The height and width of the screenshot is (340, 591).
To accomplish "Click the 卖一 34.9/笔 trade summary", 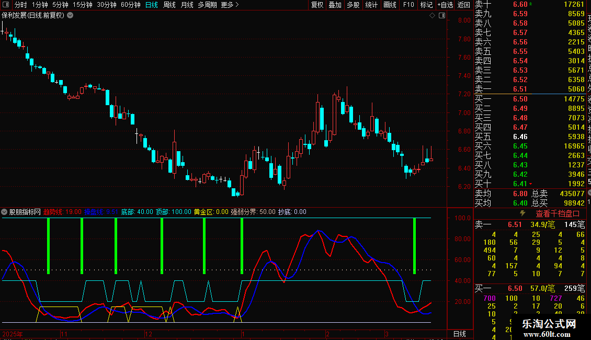I will [542, 225].
